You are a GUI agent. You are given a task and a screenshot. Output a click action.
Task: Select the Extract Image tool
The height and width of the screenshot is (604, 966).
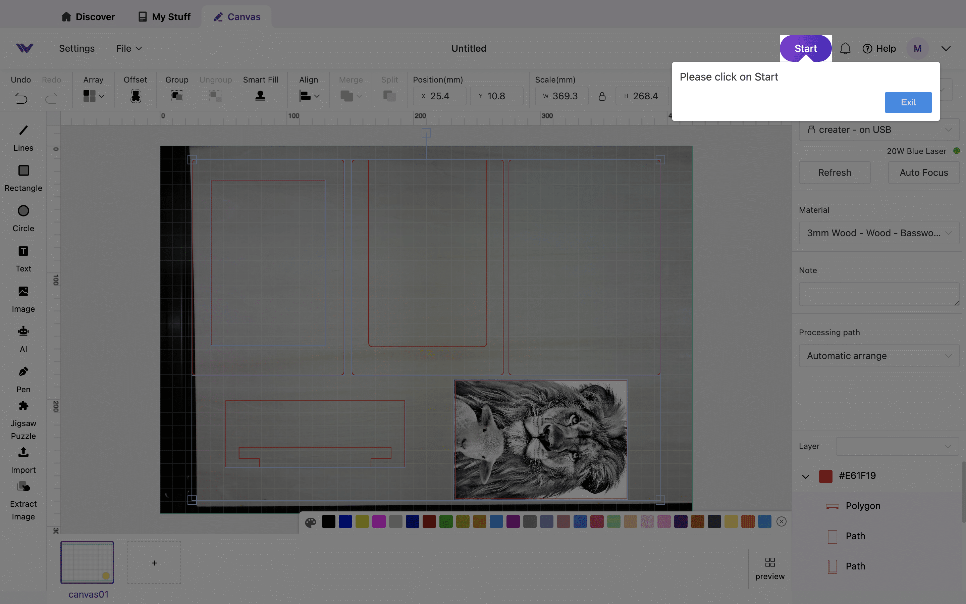coord(23,487)
